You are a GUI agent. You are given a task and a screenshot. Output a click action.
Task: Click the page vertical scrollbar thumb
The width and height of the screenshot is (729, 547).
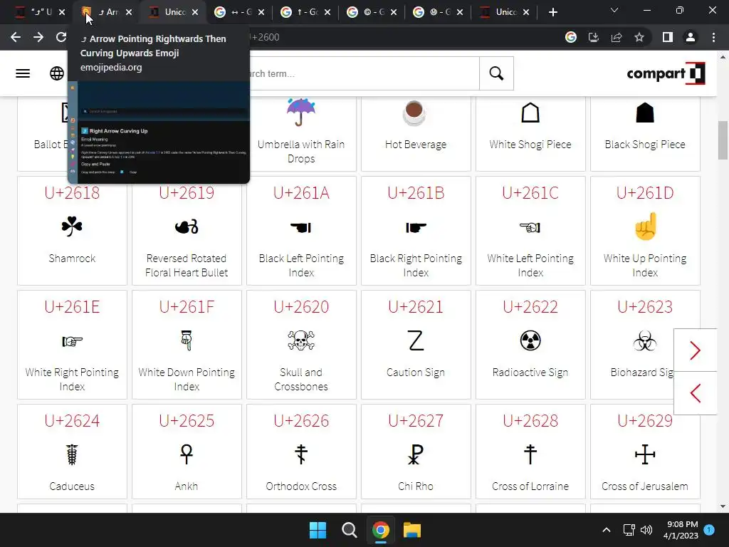pyautogui.click(x=723, y=140)
